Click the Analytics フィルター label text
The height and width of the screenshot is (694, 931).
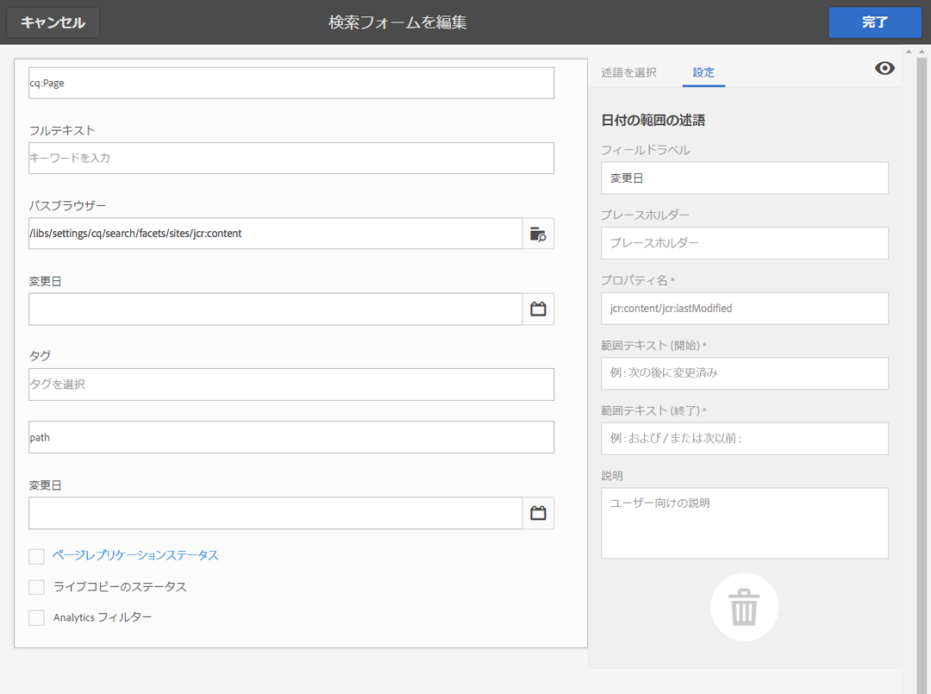coord(103,617)
